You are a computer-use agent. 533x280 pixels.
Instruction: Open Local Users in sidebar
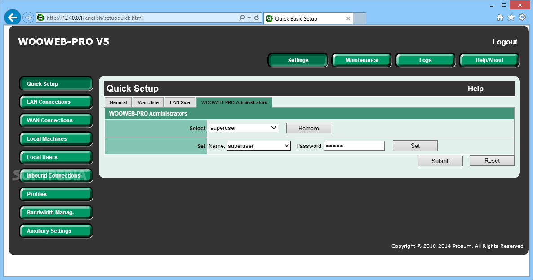pyautogui.click(x=56, y=157)
